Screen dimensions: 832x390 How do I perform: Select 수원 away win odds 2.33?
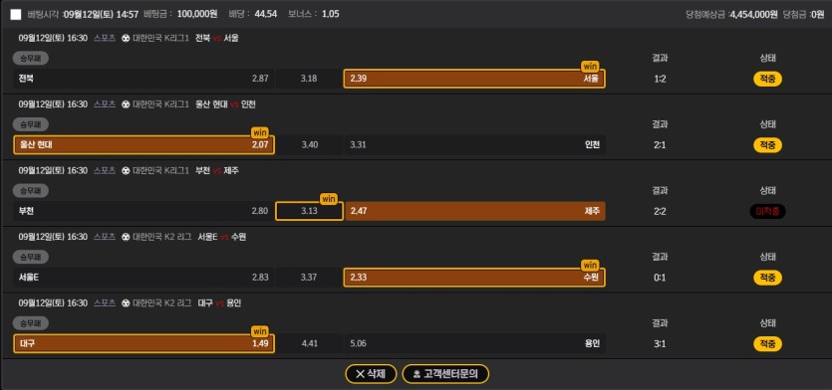coord(474,278)
